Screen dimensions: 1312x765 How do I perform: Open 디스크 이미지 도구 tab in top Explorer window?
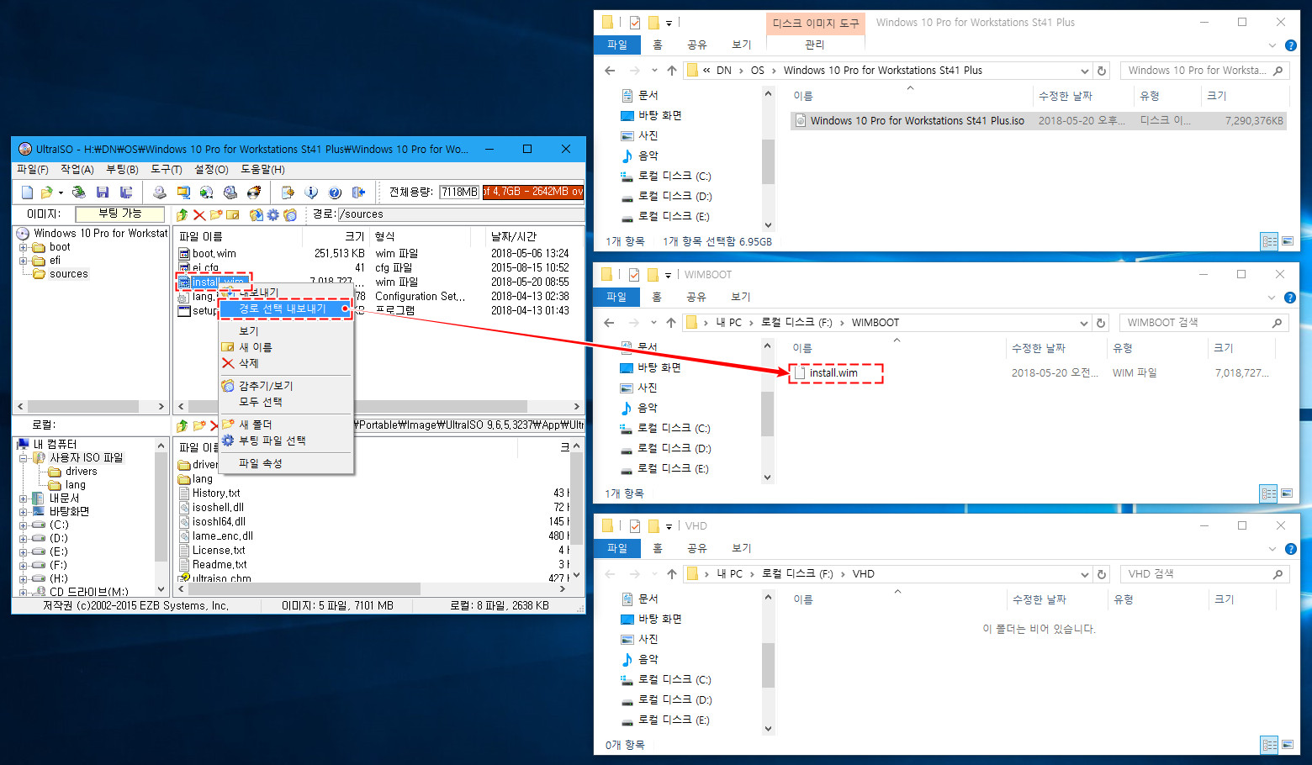click(x=816, y=23)
